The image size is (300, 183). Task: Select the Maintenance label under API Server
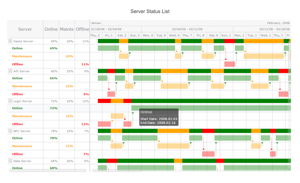21,86
